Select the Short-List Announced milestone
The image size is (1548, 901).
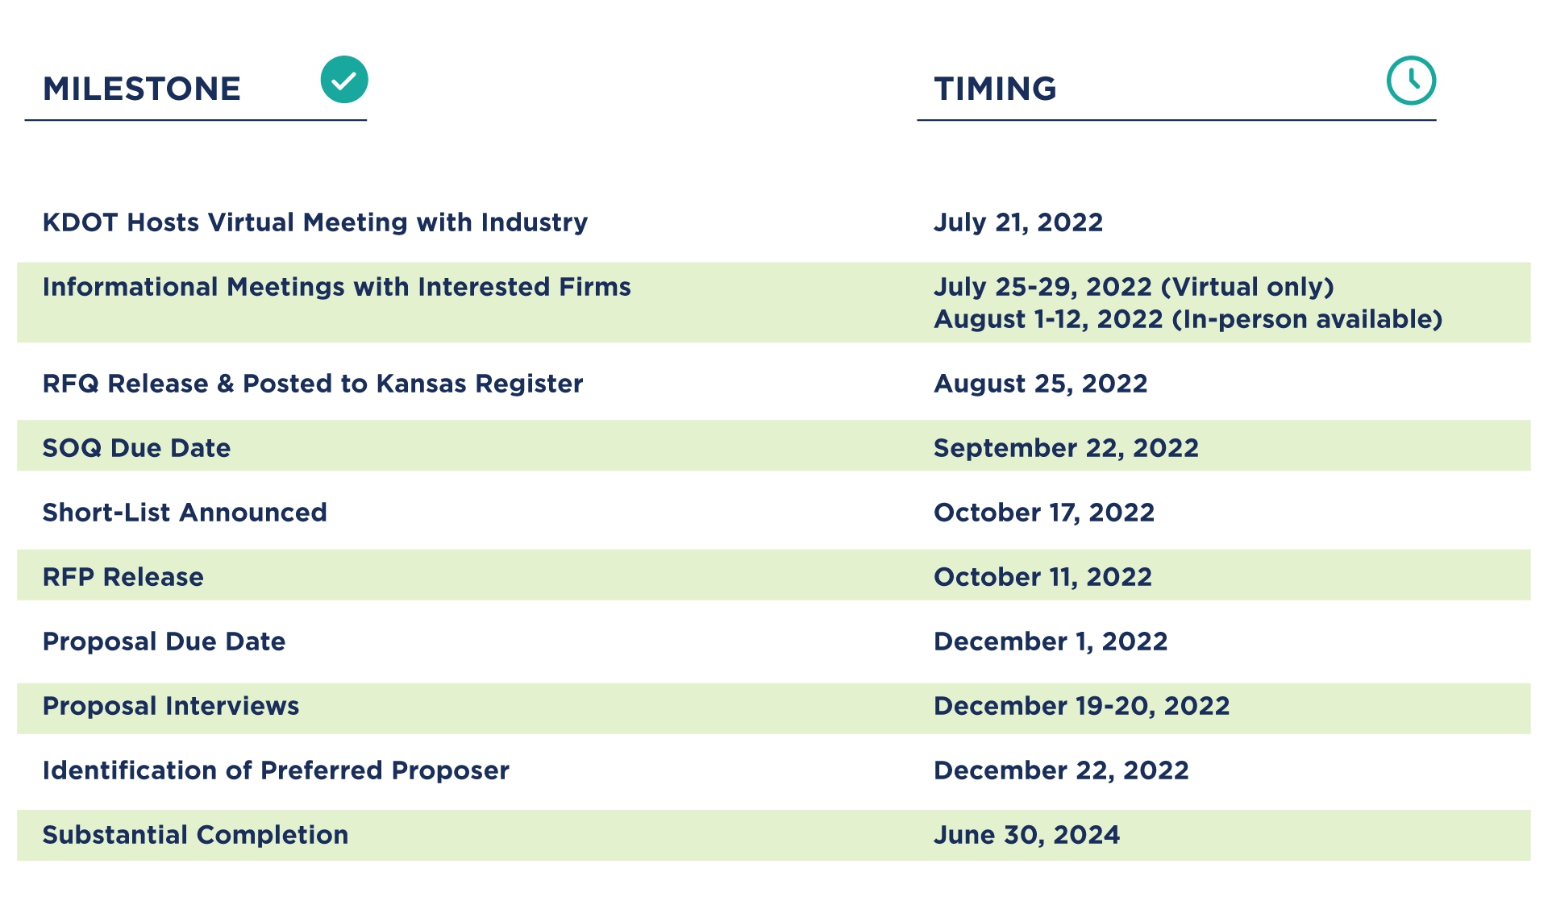[x=185, y=513]
